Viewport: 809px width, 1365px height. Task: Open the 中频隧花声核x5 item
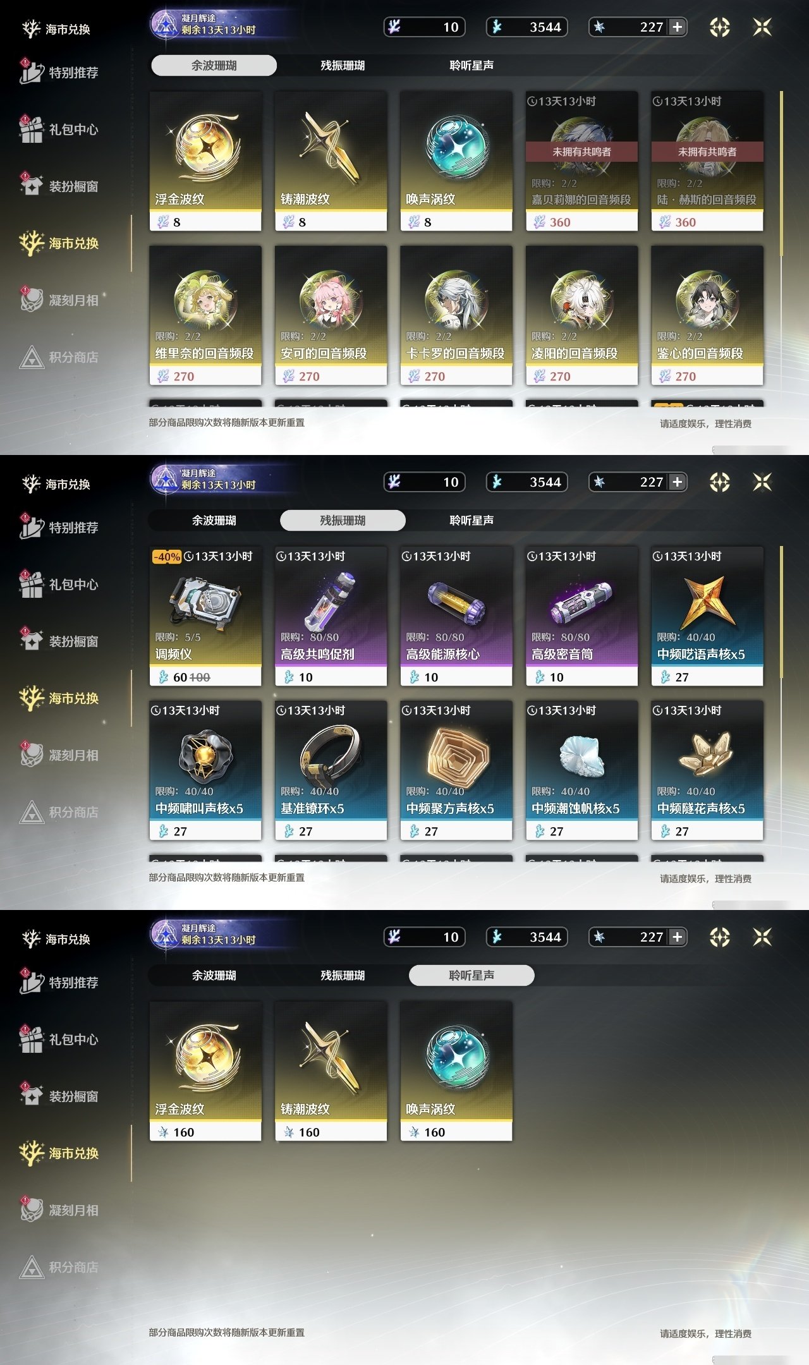(x=707, y=770)
